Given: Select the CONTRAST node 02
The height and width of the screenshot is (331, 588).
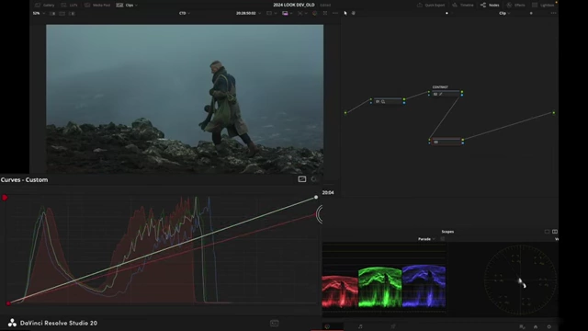Looking at the screenshot, I should point(446,94).
